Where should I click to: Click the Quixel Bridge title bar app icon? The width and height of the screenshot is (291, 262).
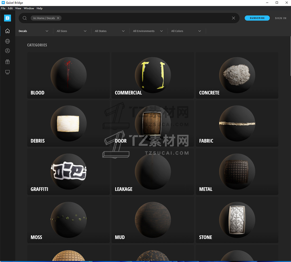(x=3, y=3)
